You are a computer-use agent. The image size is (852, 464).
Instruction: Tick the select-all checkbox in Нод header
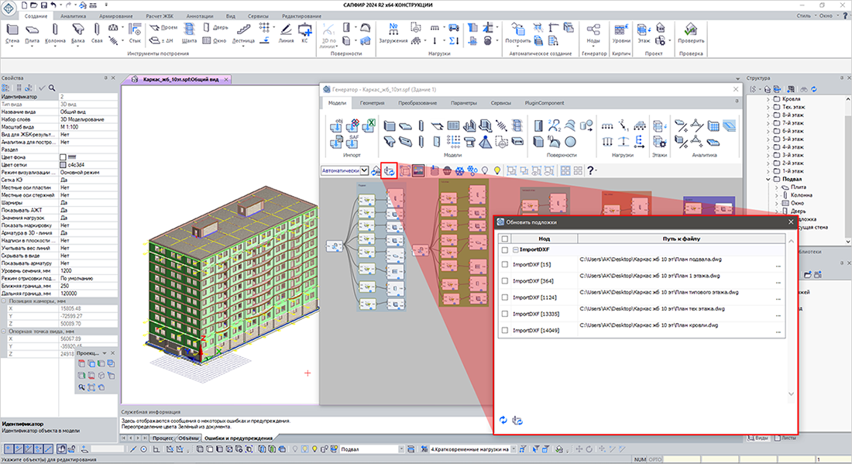click(505, 239)
